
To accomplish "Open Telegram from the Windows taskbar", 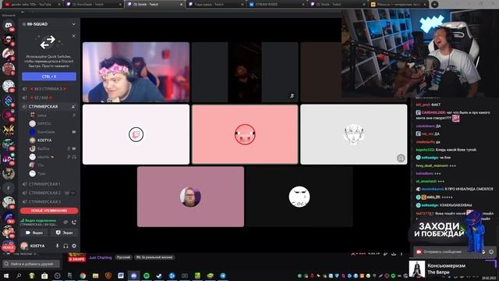I will tap(223, 276).
